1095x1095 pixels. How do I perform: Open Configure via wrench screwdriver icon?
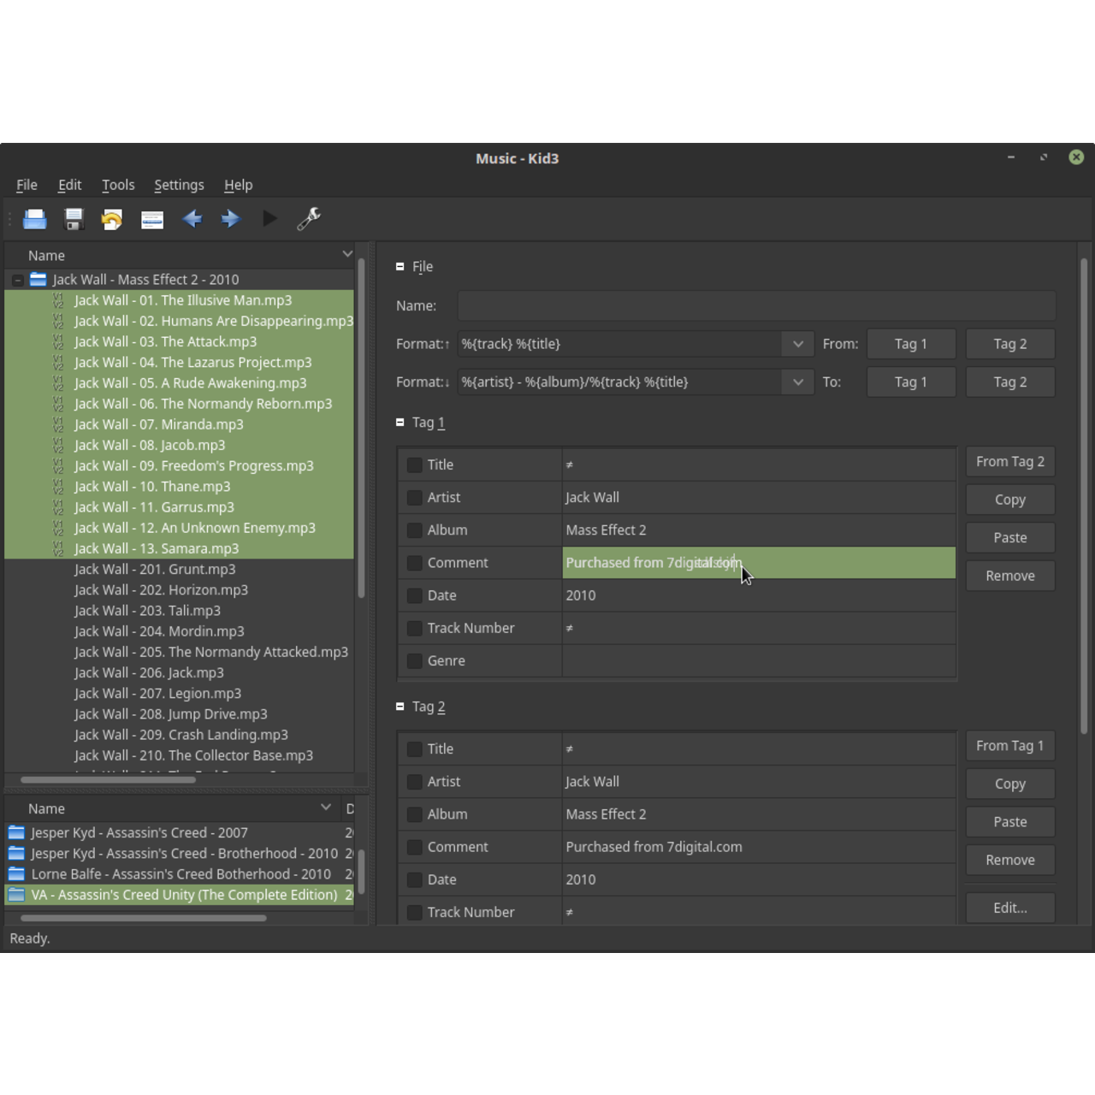(309, 219)
